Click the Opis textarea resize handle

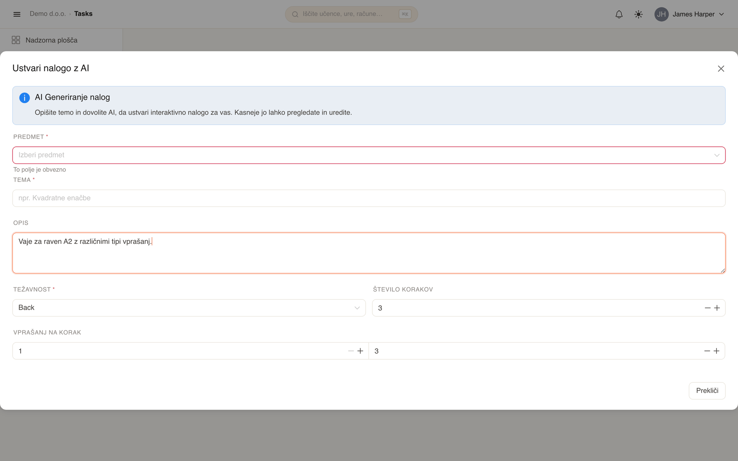(723, 271)
